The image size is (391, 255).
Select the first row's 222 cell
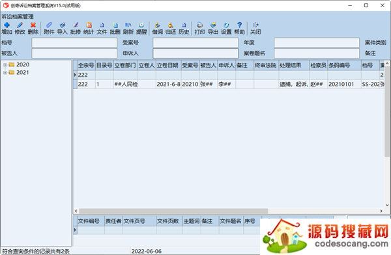point(86,75)
